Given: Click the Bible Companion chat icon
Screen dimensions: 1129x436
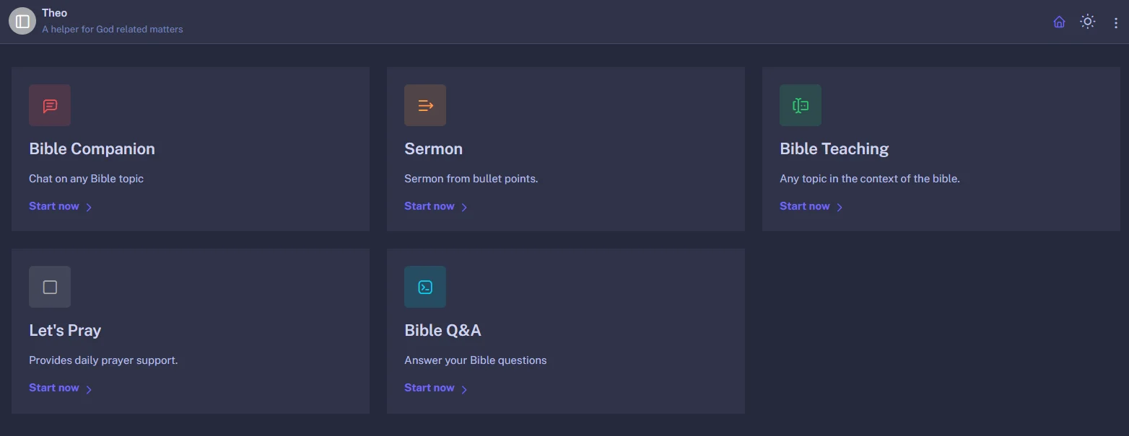Looking at the screenshot, I should point(50,105).
